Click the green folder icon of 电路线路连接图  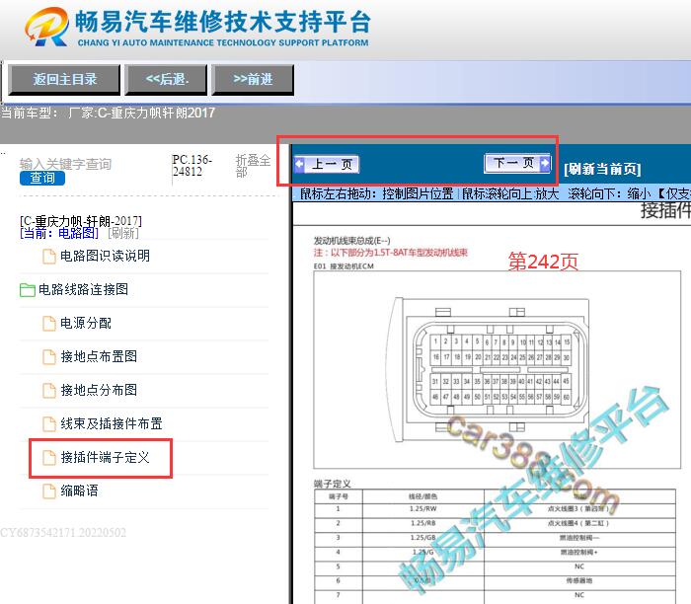(28, 290)
